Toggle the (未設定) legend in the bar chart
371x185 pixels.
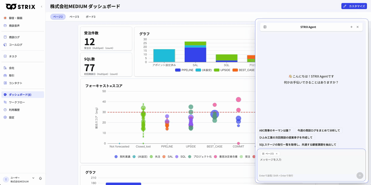click(204, 70)
